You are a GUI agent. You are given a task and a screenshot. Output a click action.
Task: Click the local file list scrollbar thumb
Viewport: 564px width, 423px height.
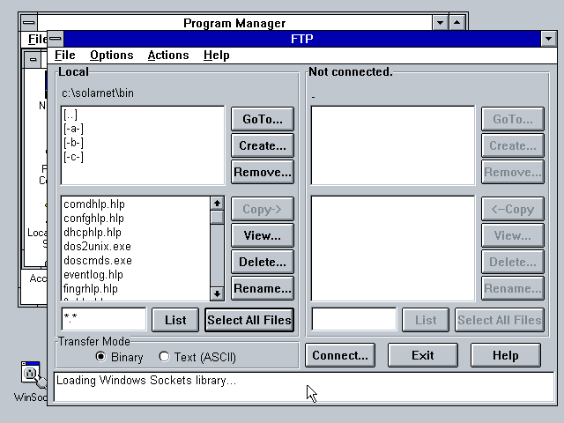(217, 218)
